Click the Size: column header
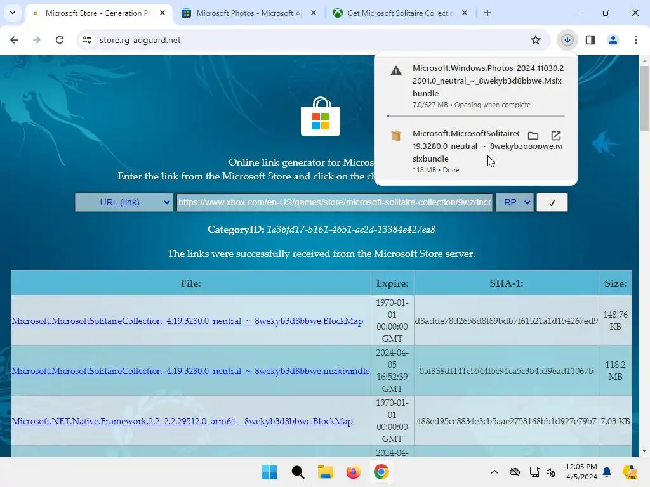The width and height of the screenshot is (650, 487). [x=615, y=283]
